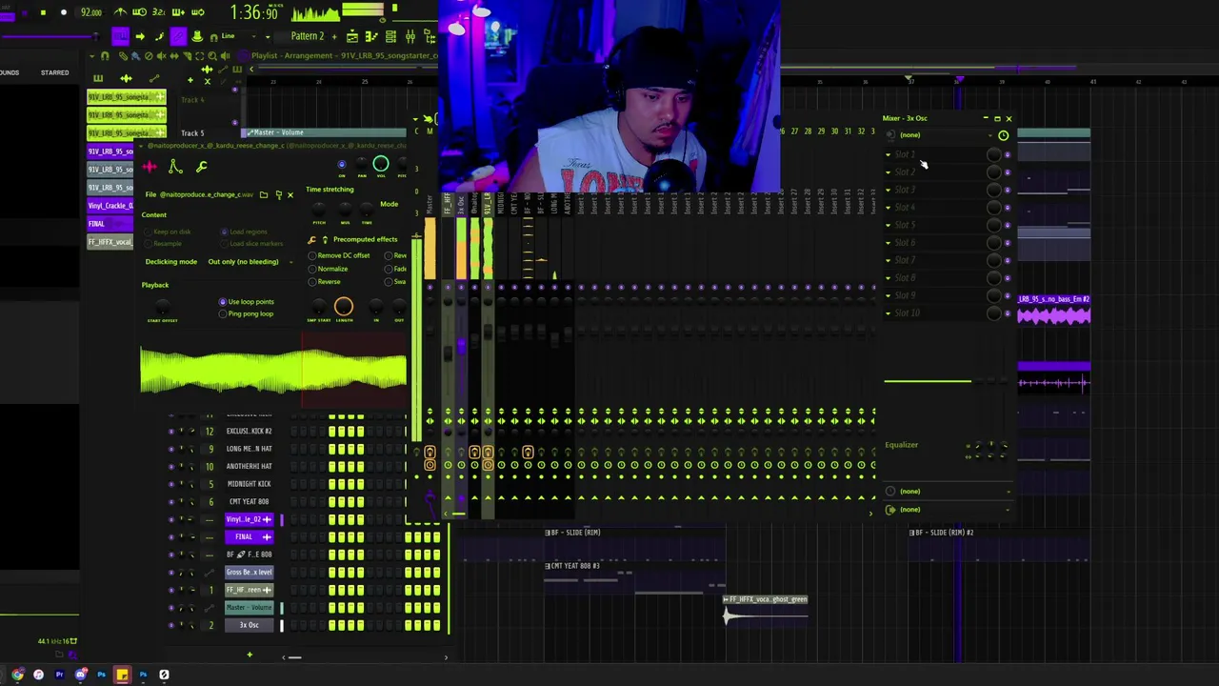Click the stop button in the transport bar
The width and height of the screenshot is (1219, 686).
(43, 12)
